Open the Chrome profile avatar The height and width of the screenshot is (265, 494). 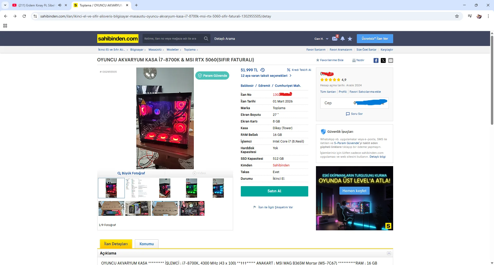coord(479,16)
